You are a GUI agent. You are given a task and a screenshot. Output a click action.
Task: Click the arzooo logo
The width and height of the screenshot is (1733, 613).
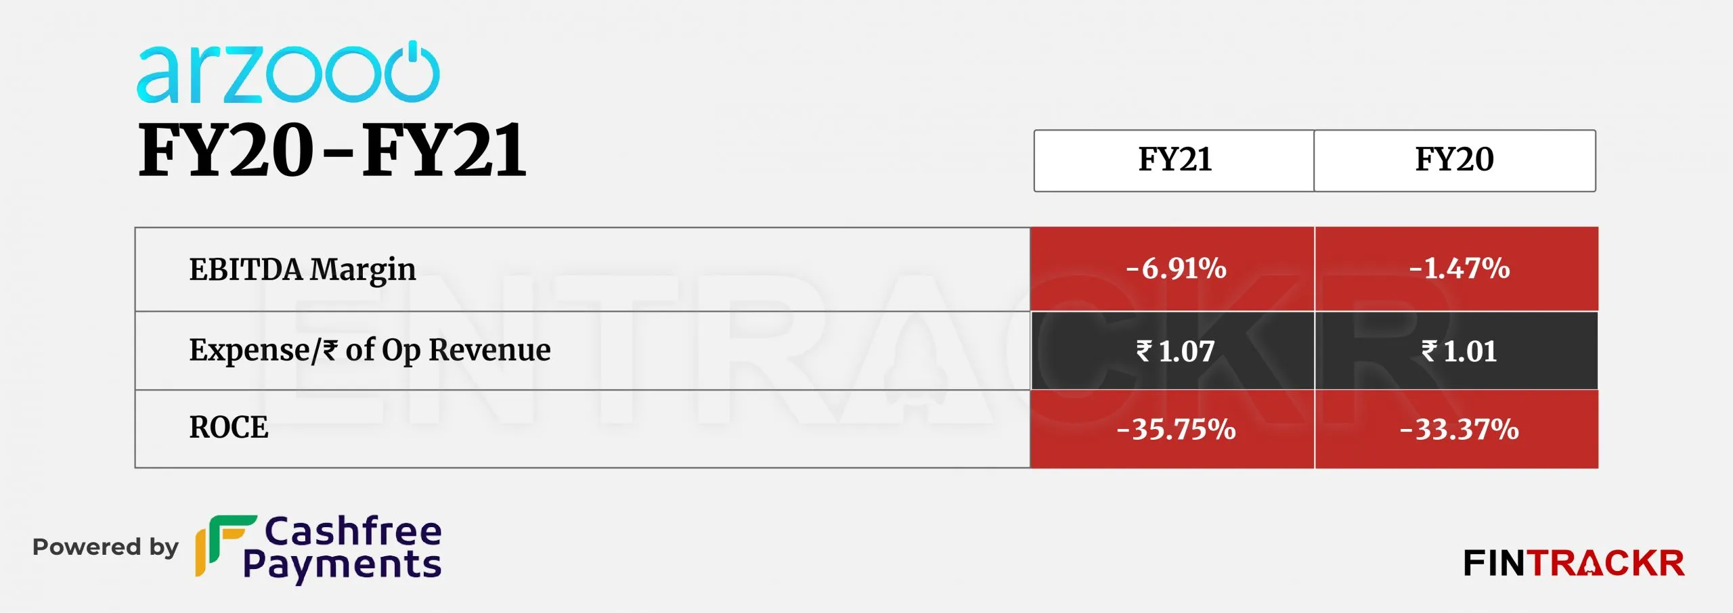coord(288,72)
